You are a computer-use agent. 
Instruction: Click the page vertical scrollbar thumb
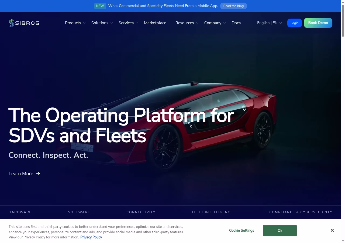coord(343,20)
